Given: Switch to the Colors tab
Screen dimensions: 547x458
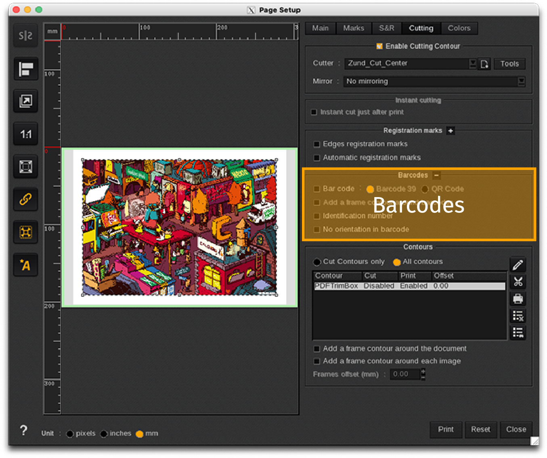Looking at the screenshot, I should pos(459,28).
